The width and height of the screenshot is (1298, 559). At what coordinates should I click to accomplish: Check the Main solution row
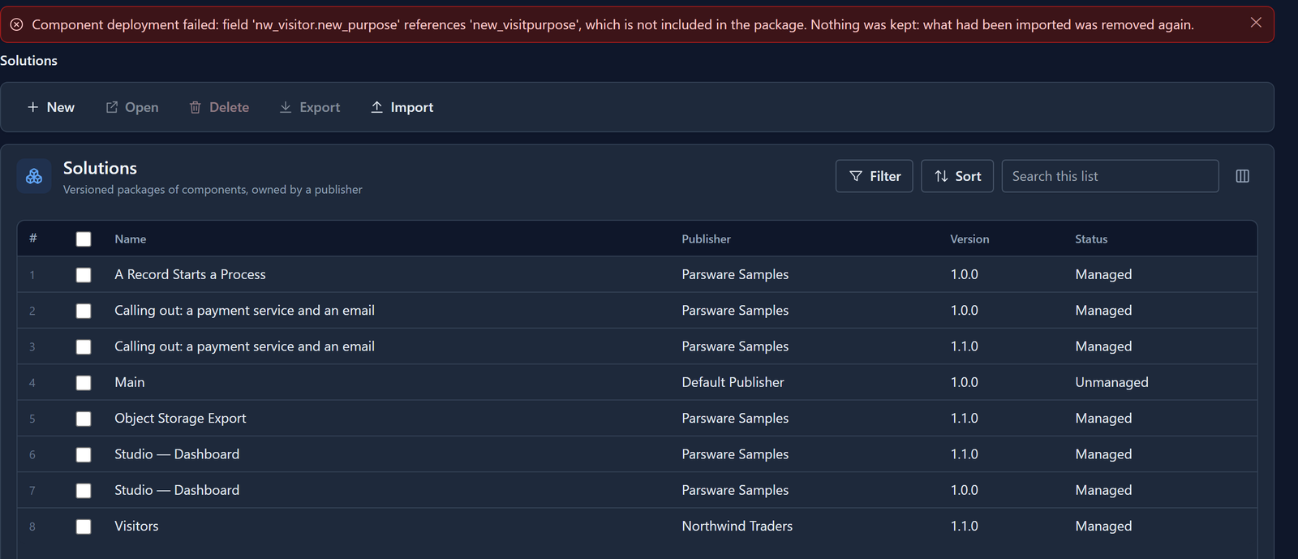(84, 383)
